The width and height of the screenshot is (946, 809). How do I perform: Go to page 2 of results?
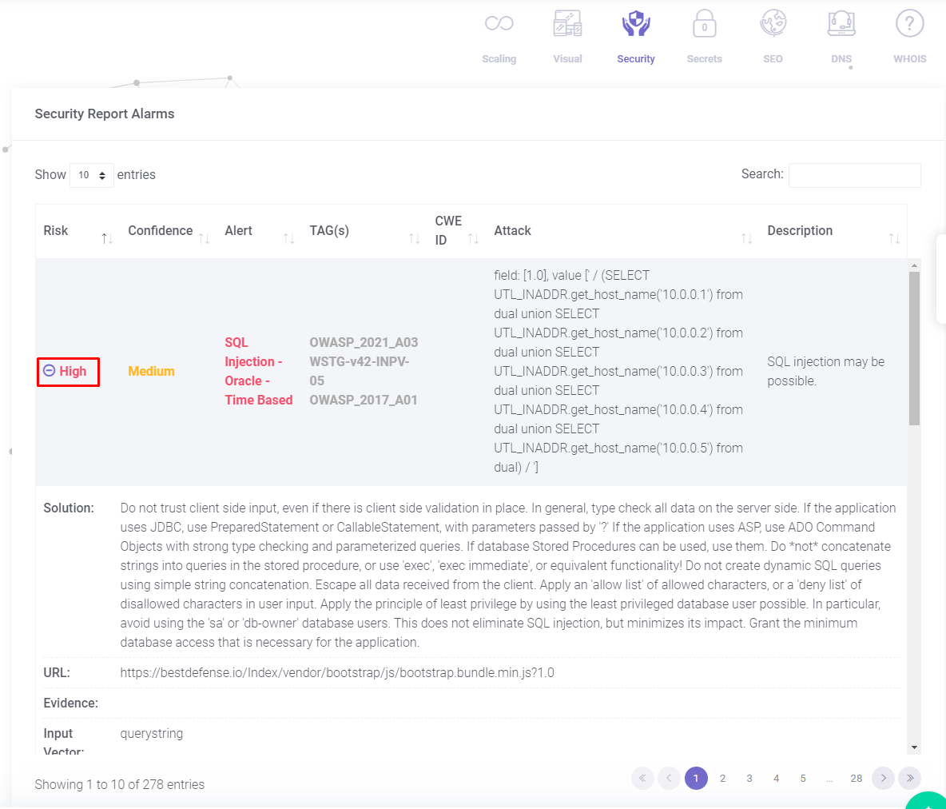[x=722, y=778]
